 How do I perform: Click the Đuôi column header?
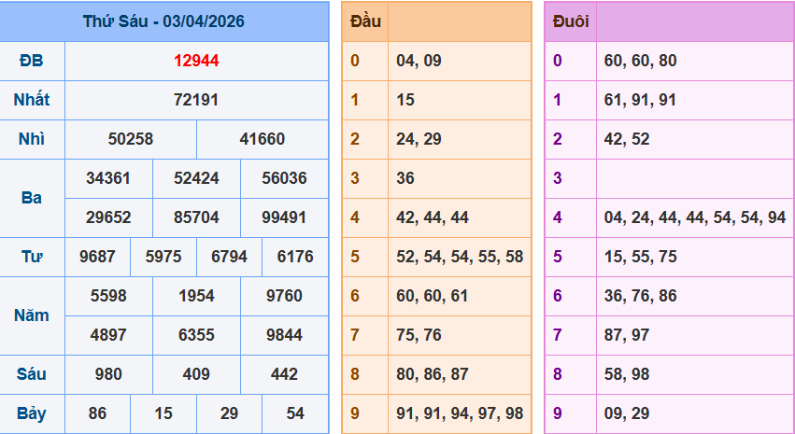tap(571, 21)
